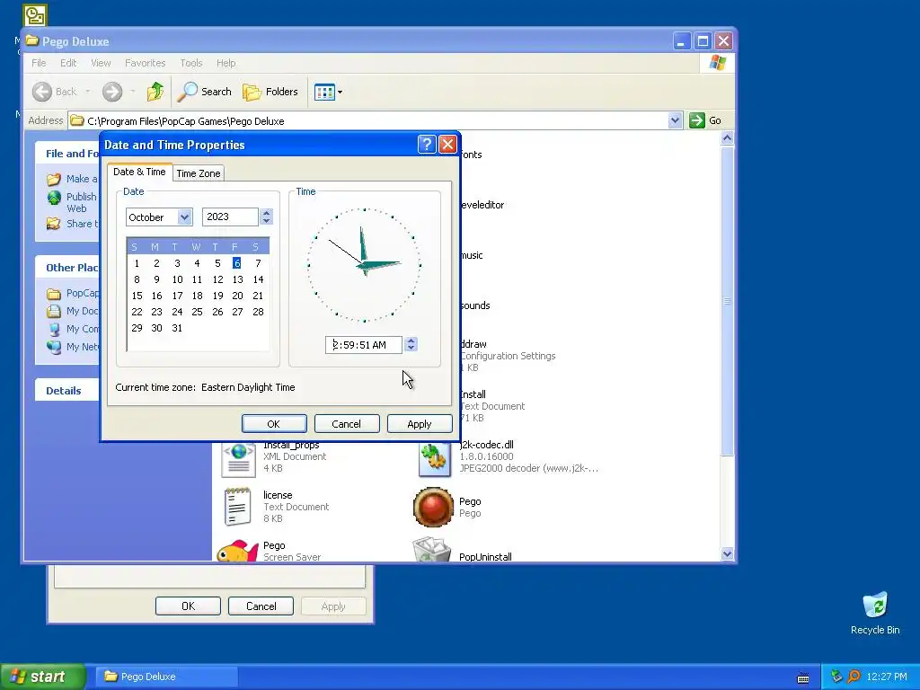Click the Pego Deluxe taskbar button
Viewport: 920px width, 690px height.
click(167, 677)
